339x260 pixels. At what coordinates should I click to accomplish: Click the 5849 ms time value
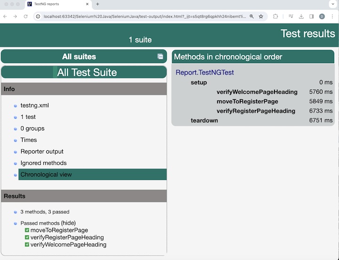tap(321, 101)
